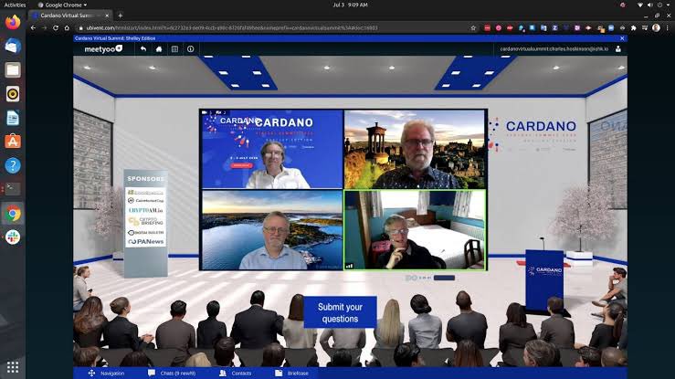The height and width of the screenshot is (379, 675).
Task: Click the PANews sponsor logo
Action: 146,242
